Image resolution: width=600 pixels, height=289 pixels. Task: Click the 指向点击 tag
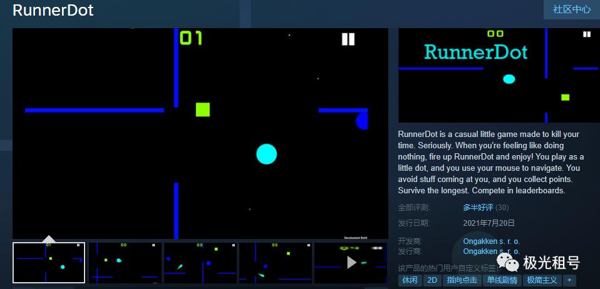point(462,280)
